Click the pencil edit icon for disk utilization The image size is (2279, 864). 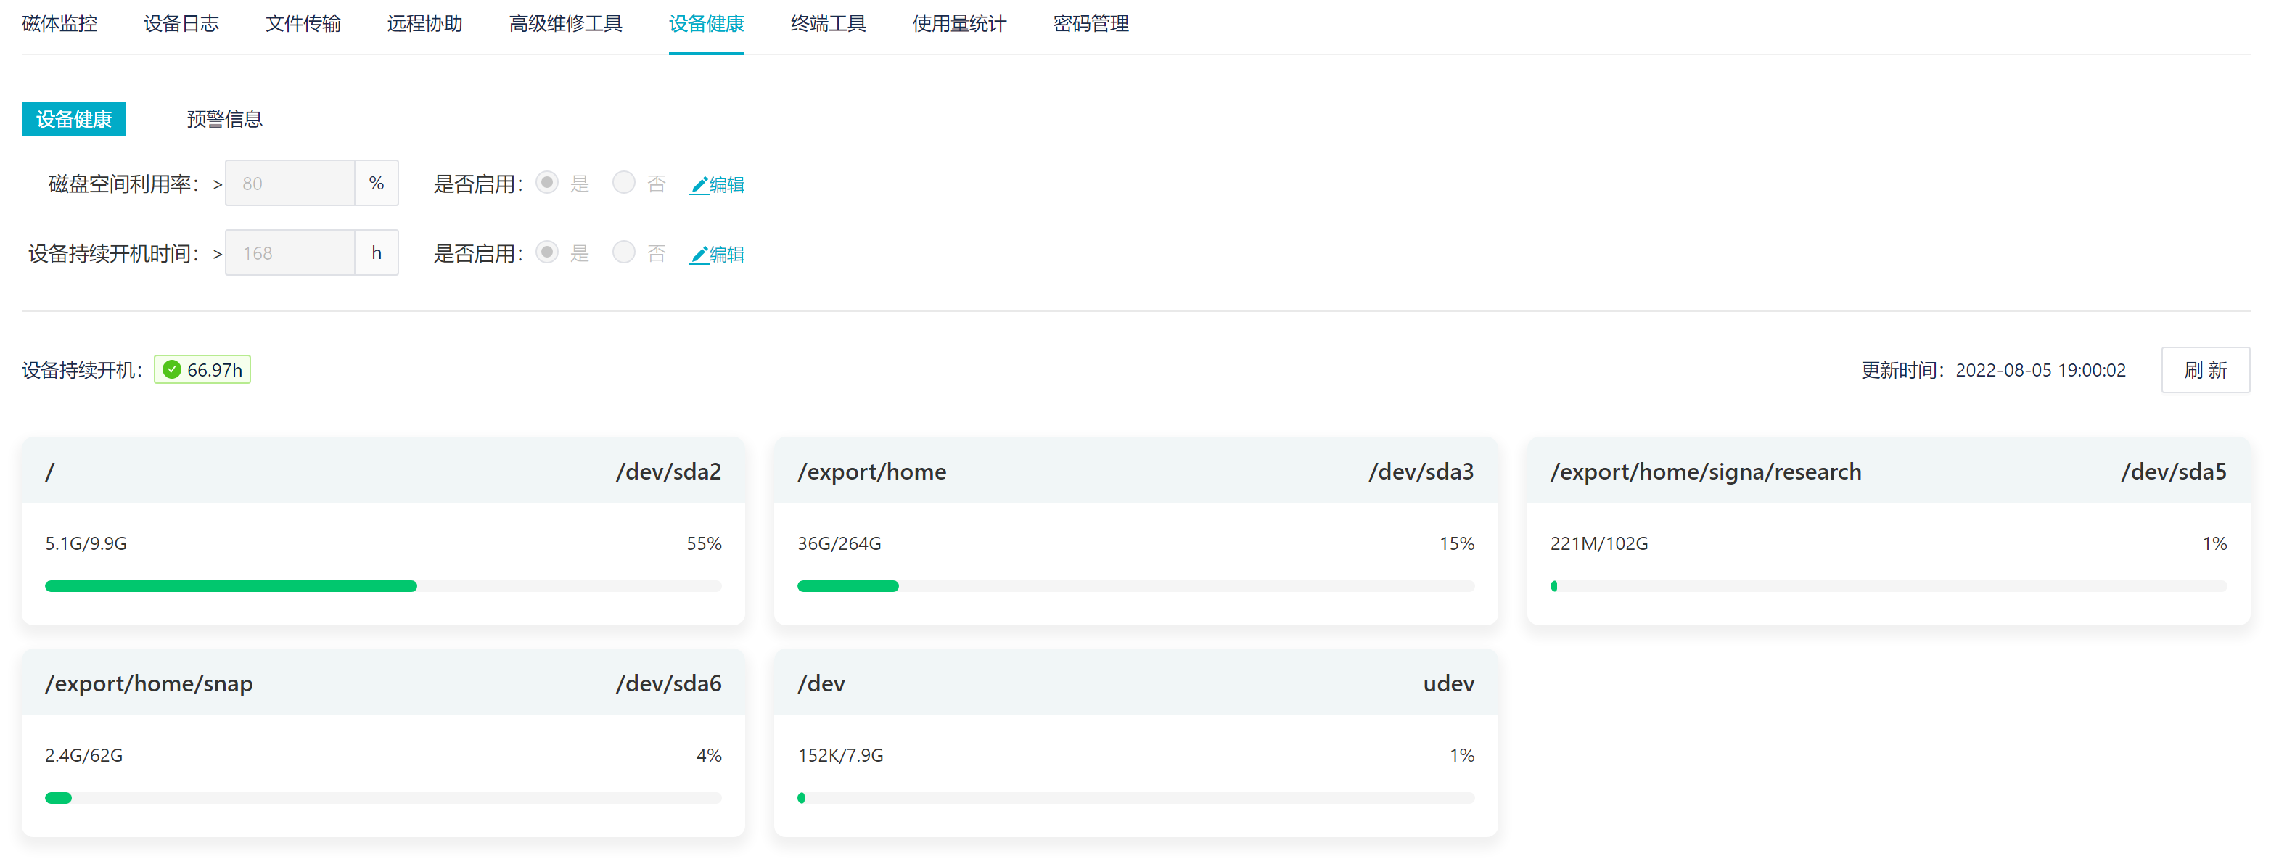699,185
